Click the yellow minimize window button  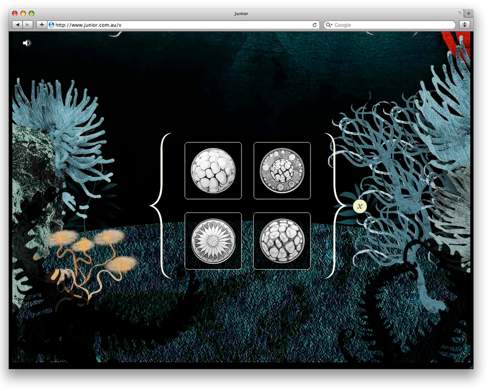pos(23,14)
